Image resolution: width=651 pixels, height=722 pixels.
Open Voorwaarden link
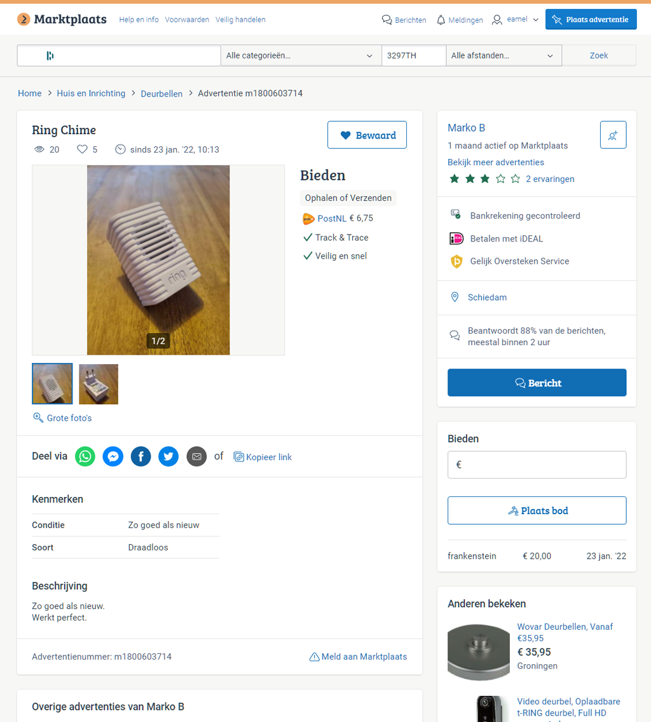click(187, 20)
